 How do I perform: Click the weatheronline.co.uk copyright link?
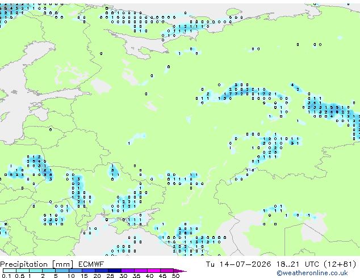pyautogui.click(x=312, y=273)
